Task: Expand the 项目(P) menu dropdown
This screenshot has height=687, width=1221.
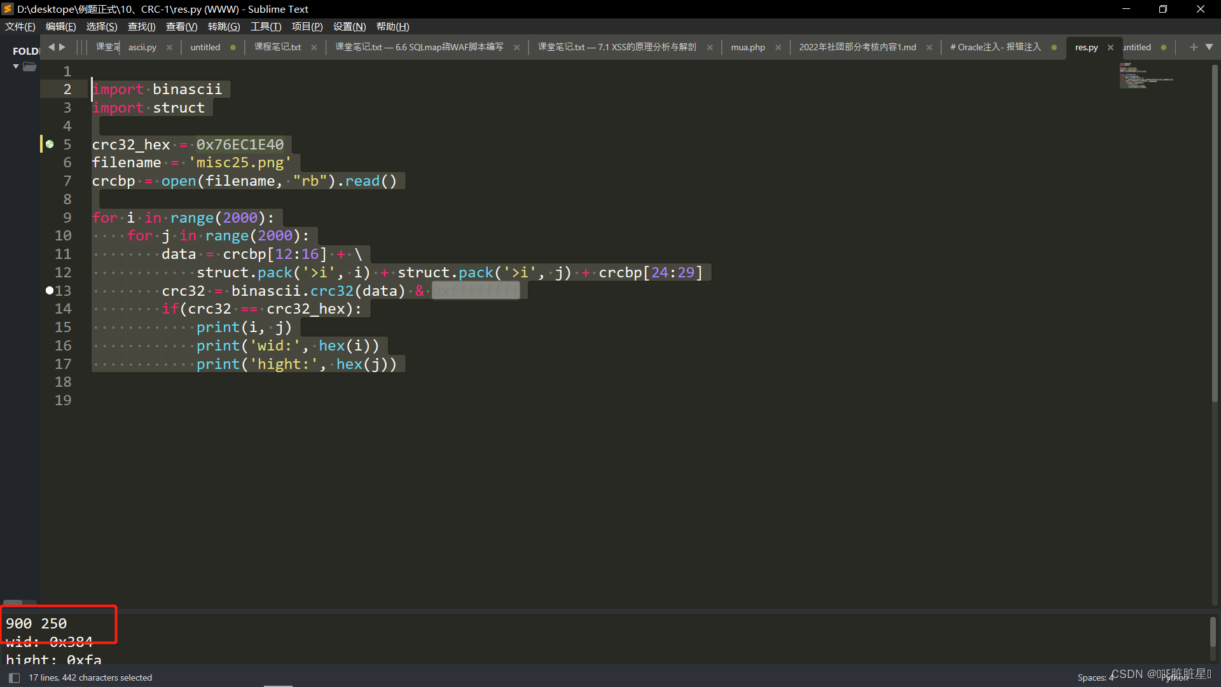Action: click(306, 26)
